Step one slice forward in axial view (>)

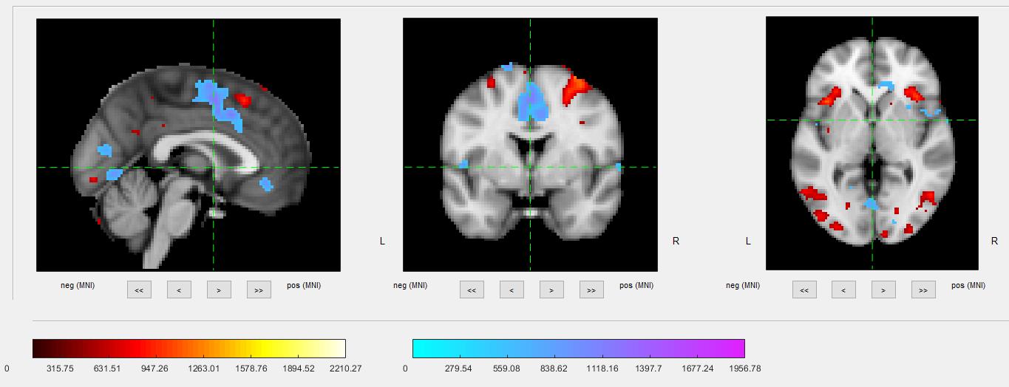coord(884,290)
